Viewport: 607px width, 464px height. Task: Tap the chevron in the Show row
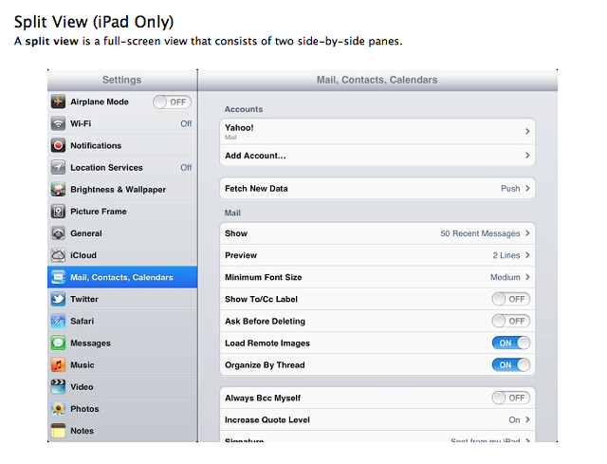point(527,233)
